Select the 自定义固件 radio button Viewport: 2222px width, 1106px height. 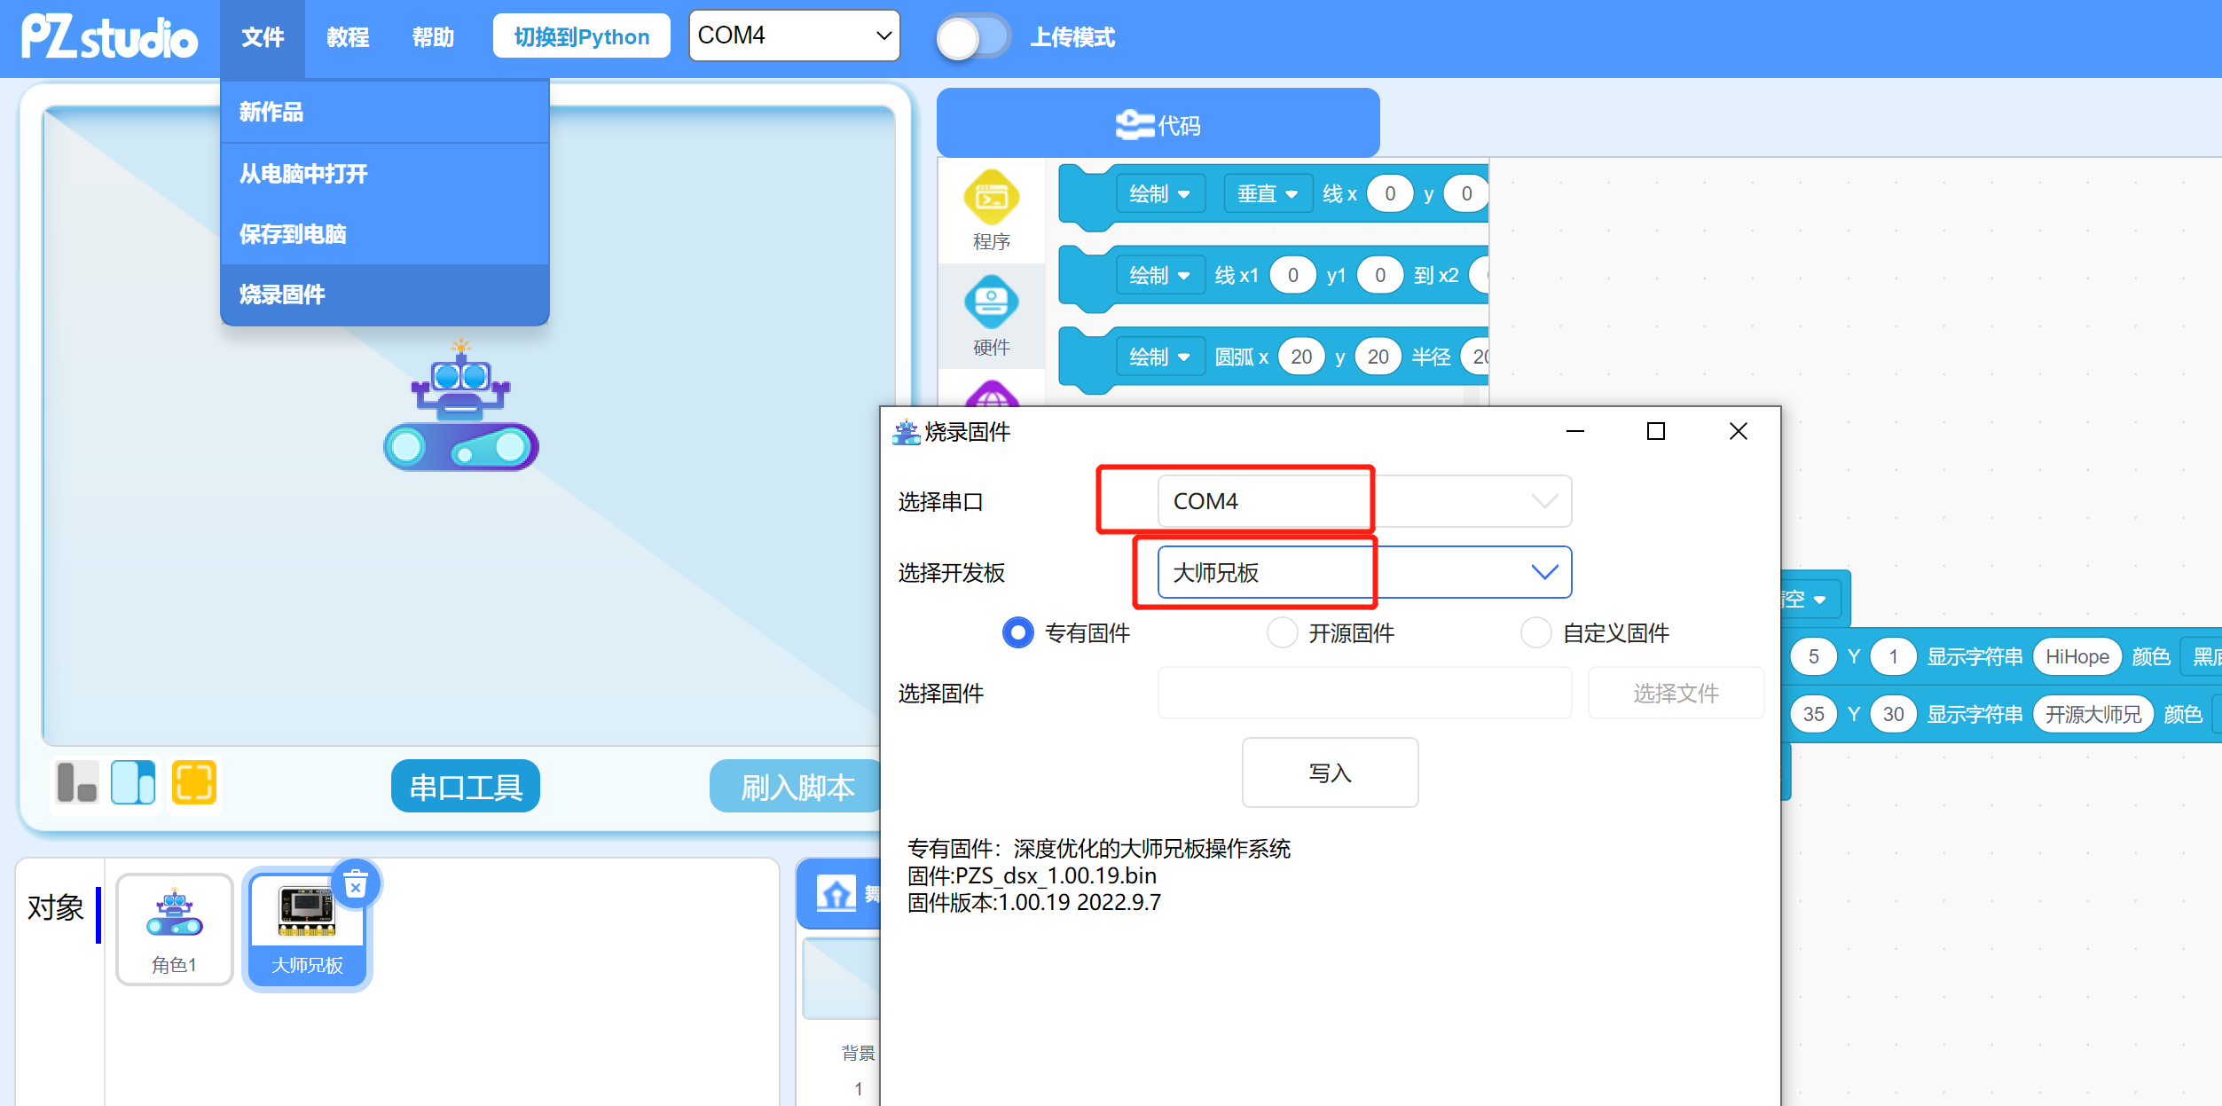point(1535,633)
